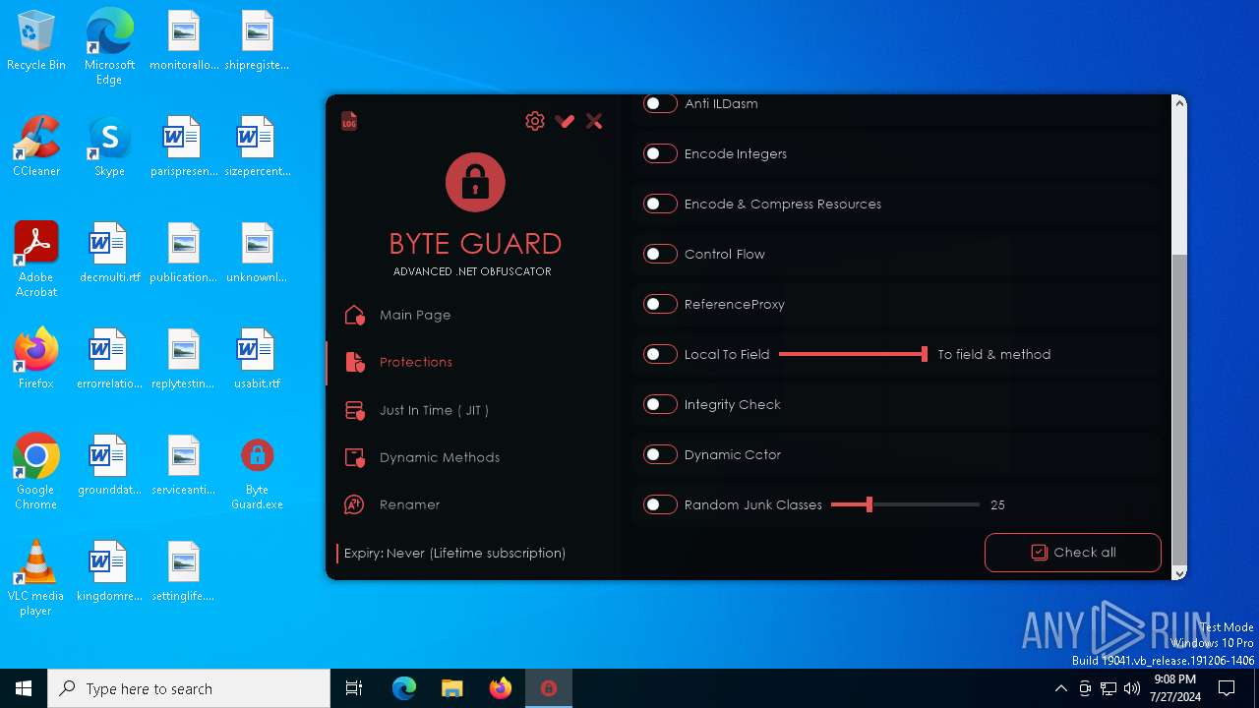This screenshot has height=708, width=1259.
Task: Turn on Encode & Compress Resources
Action: [660, 204]
